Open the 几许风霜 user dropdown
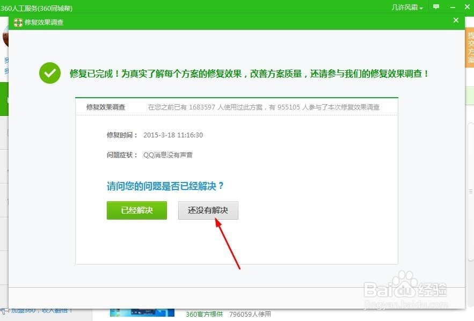474x321 pixels. 407,8
